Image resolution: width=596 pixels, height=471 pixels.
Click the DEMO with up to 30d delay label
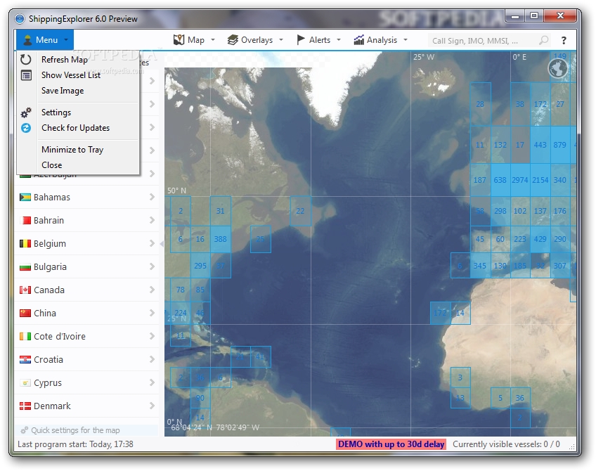point(391,444)
